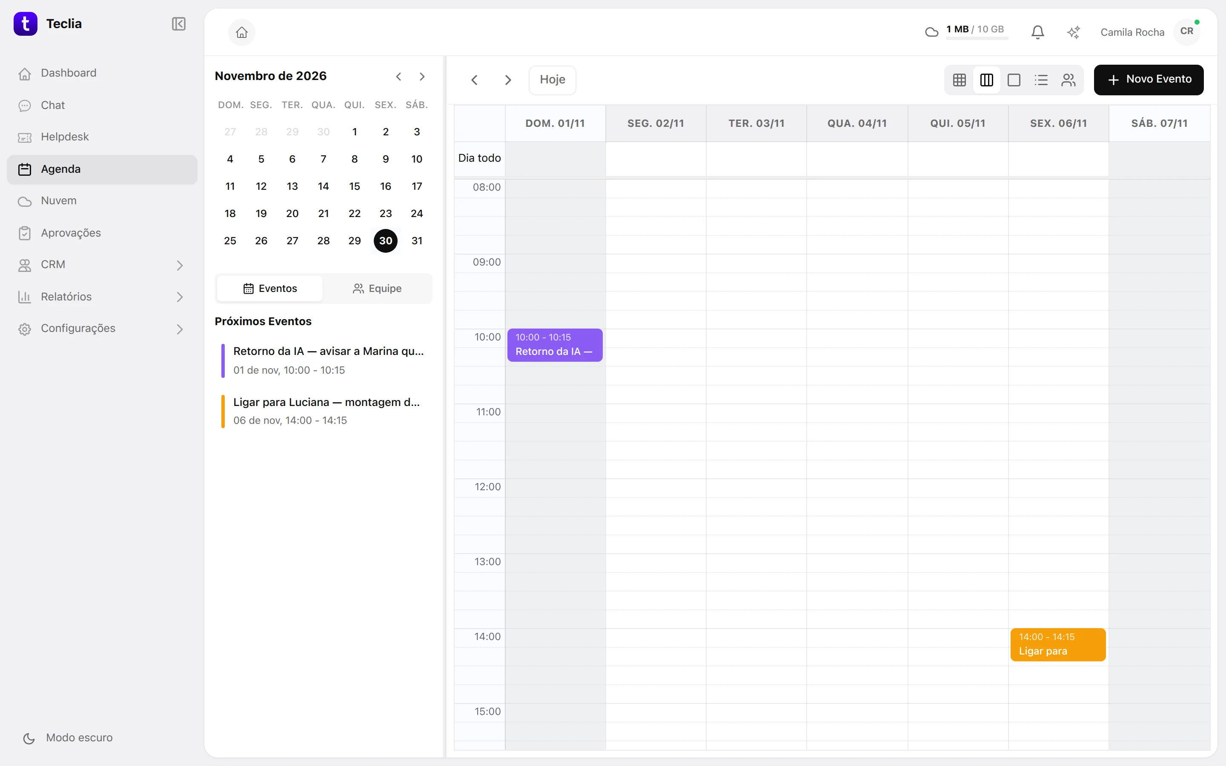Click the Novembro de 2026 title
This screenshot has height=766, width=1226.
pyautogui.click(x=271, y=76)
